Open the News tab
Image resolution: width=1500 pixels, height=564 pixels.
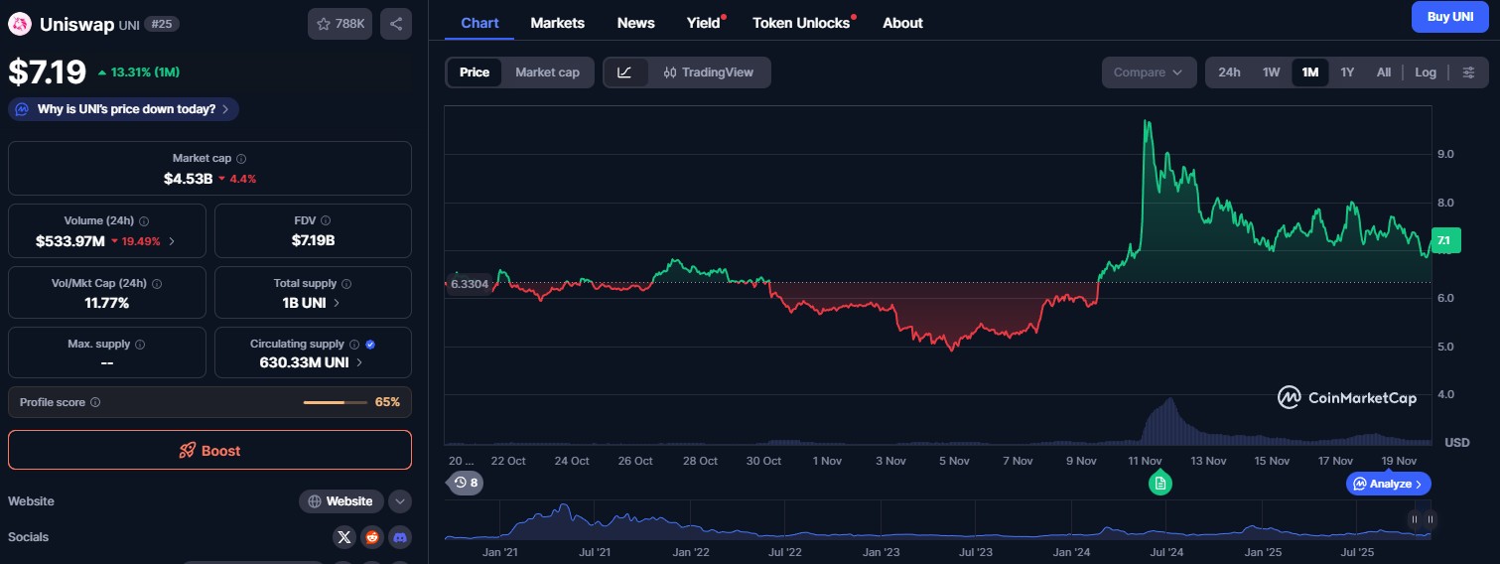pyautogui.click(x=635, y=23)
